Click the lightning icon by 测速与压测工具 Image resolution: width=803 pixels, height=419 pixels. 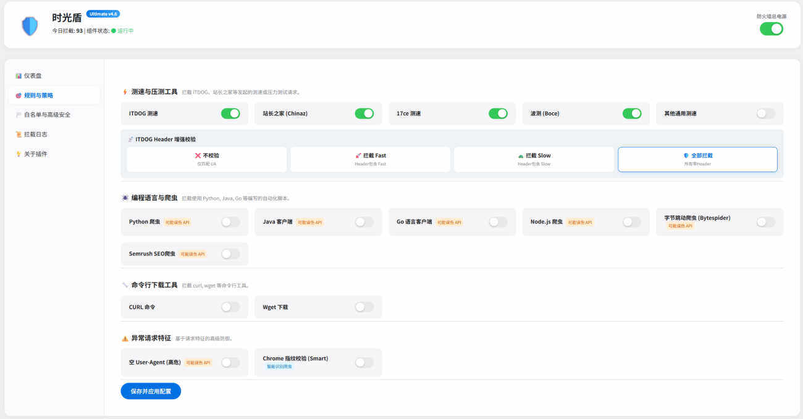[x=125, y=92]
